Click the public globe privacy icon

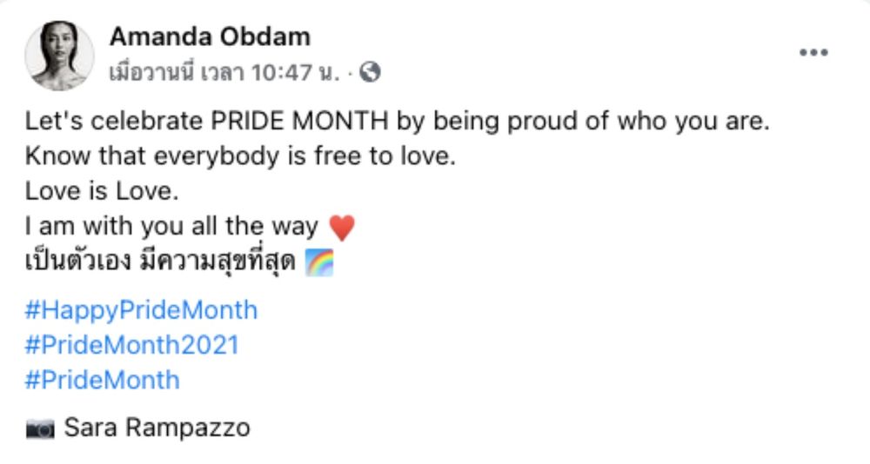point(370,72)
